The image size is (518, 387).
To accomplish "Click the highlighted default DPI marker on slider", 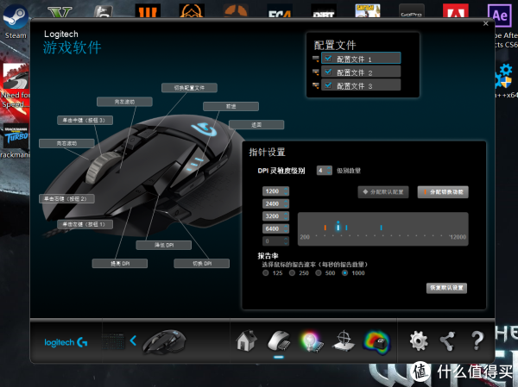I will click(x=338, y=227).
